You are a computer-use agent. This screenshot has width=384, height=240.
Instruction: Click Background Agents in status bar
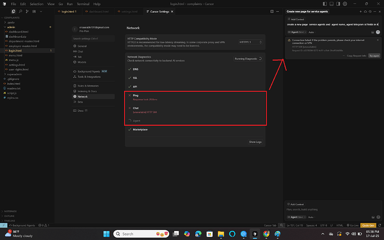click(x=22, y=226)
